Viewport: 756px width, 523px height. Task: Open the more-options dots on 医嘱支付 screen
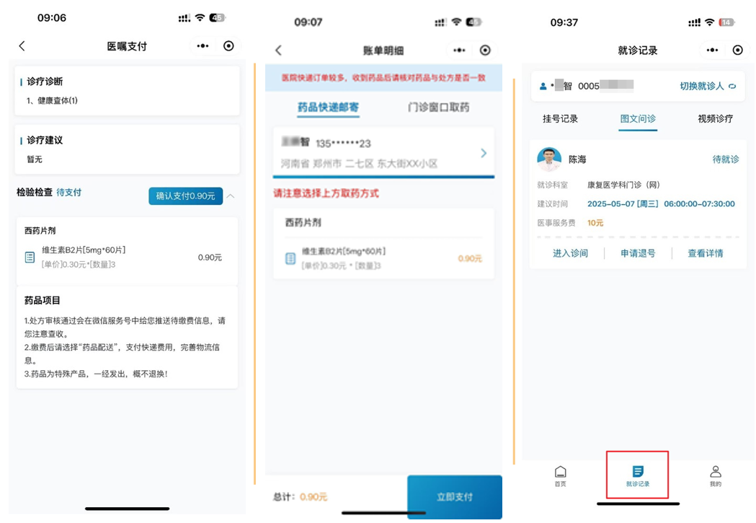click(x=203, y=46)
